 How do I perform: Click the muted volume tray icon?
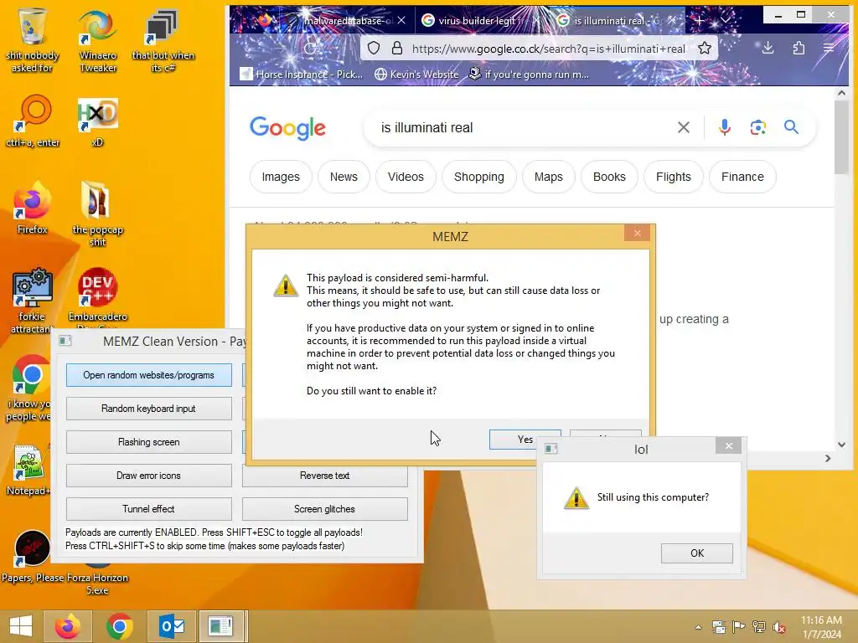tap(780, 627)
